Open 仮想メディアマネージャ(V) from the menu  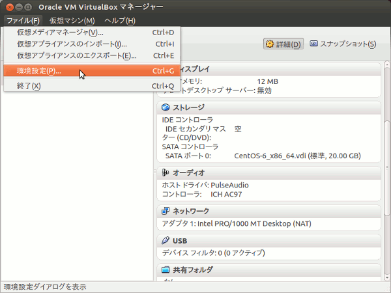click(60, 32)
